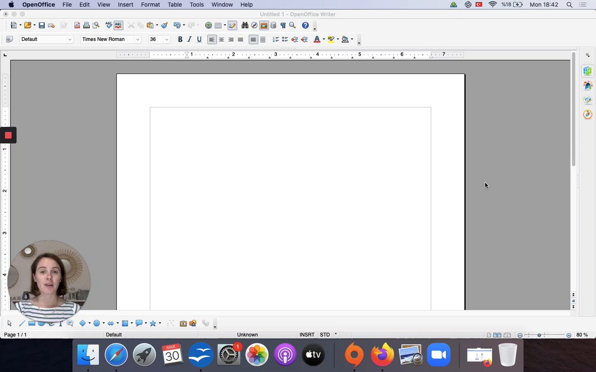The image size is (596, 372).
Task: Click INSRT insert mode in status bar
Action: [x=307, y=335]
